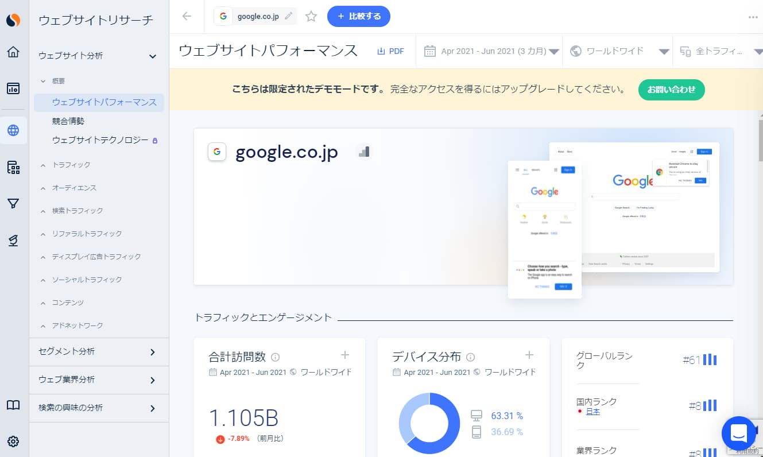This screenshot has width=763, height=457.
Task: Open the locked ウェブサイトテクノロジー item
Action: point(104,140)
